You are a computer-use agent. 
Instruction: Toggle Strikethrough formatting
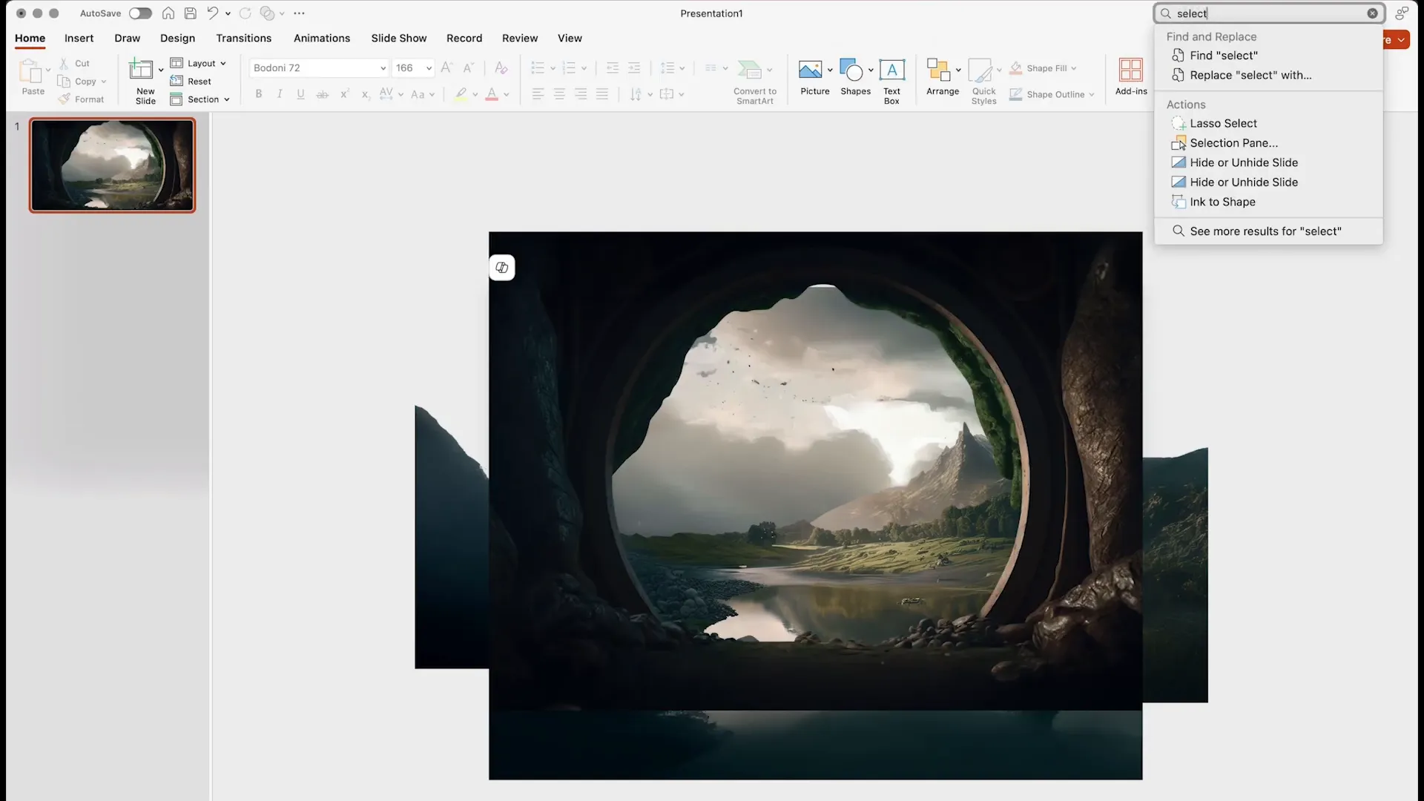coord(323,94)
